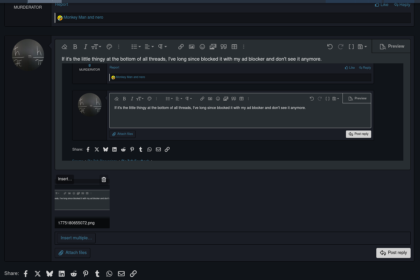Click the 1775180655072.png attachment thumbnail
The width and height of the screenshot is (420, 280).
(x=82, y=199)
